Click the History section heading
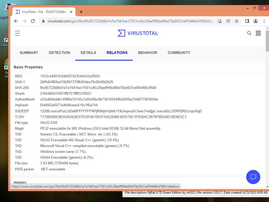Viewport: 269px width, 202px height. point(20,182)
